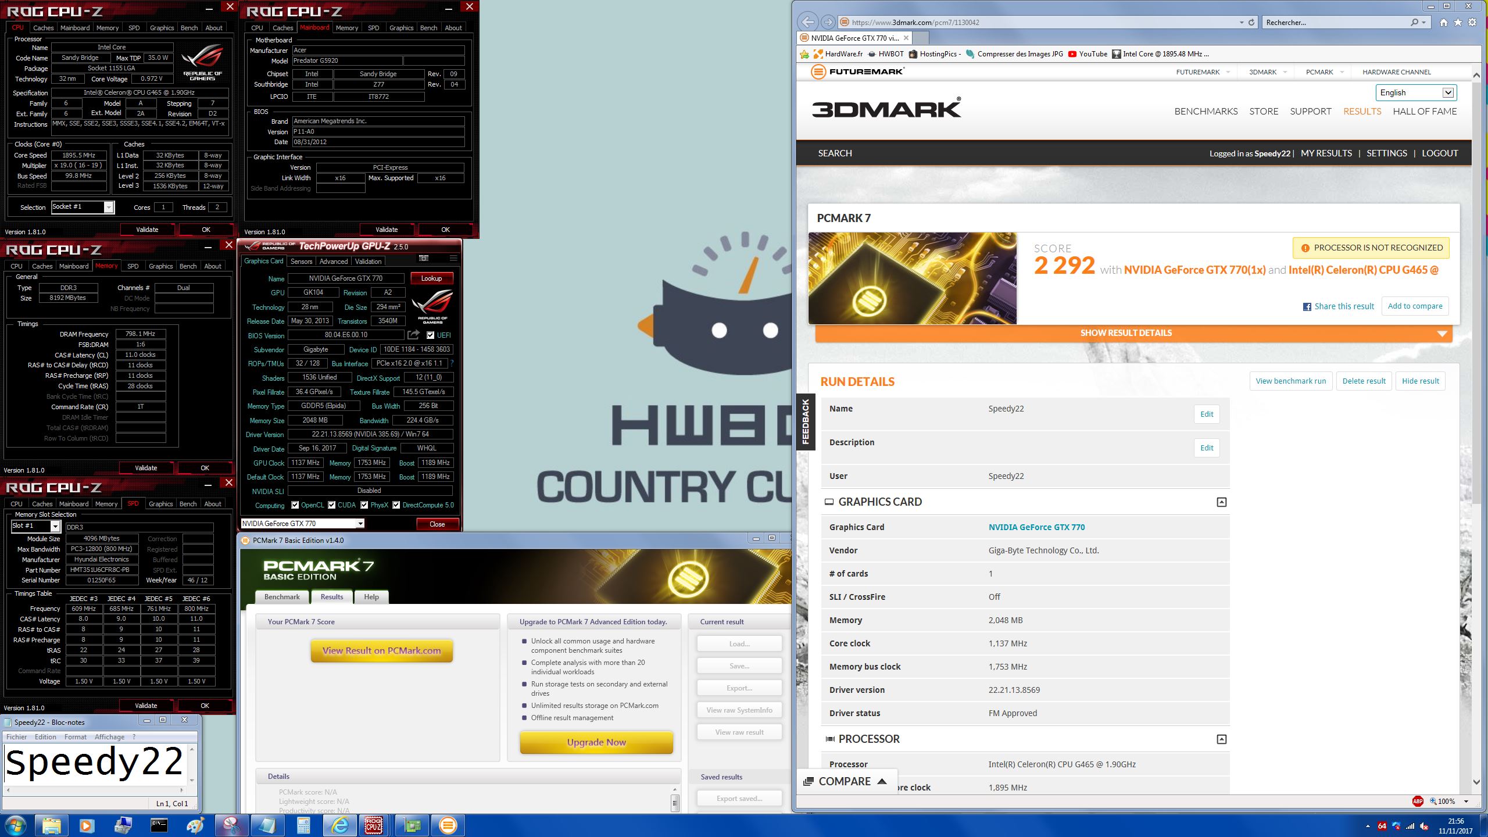Open the Edition menu in Notepad

click(45, 737)
